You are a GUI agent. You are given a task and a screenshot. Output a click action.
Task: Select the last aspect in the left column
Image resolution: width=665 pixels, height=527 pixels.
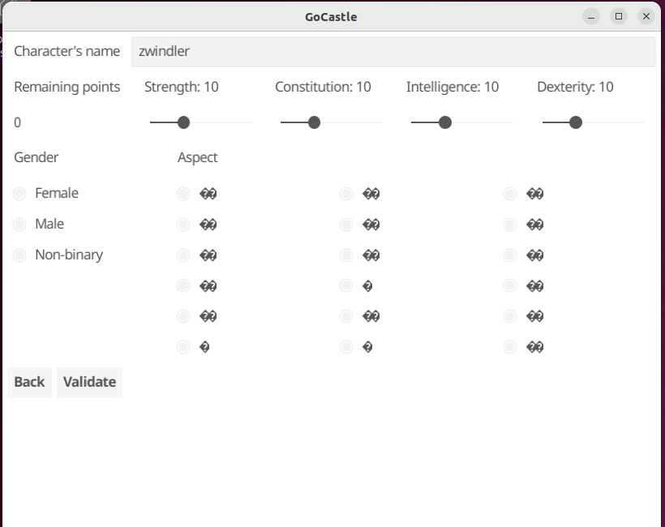tap(183, 347)
